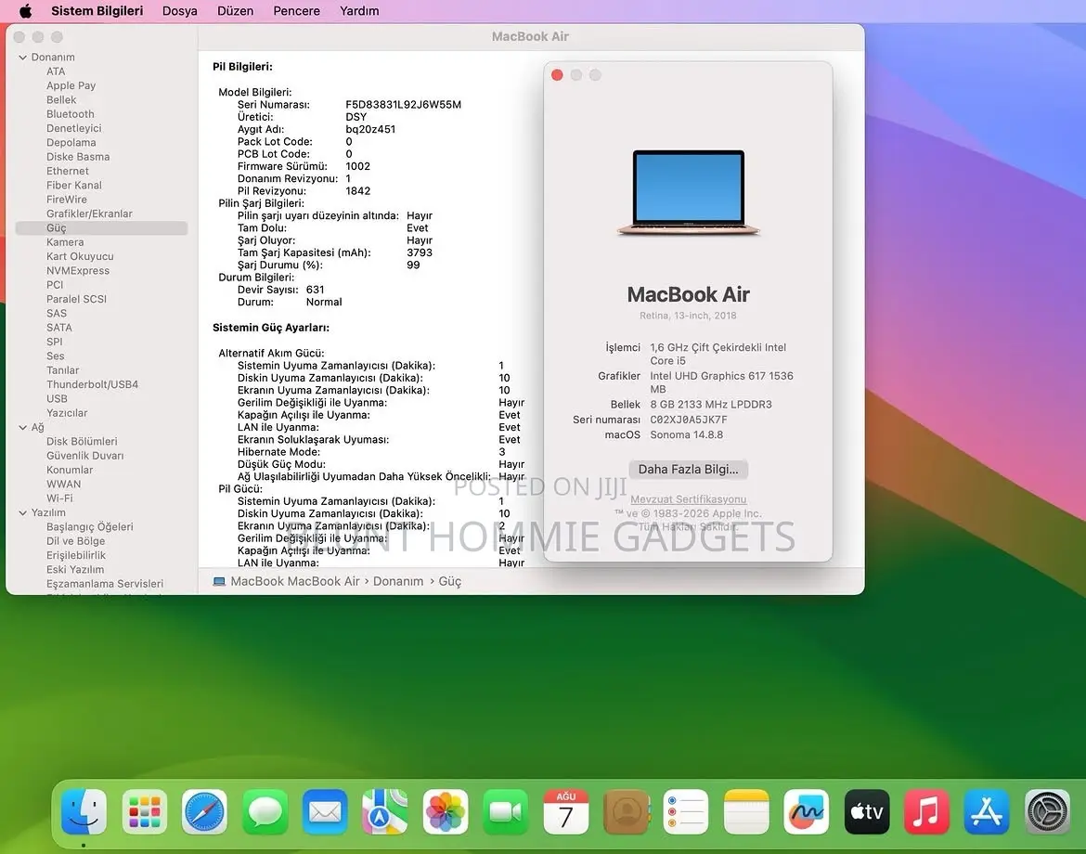Select Güvenlik Duvarı in sidebar
The width and height of the screenshot is (1086, 854).
pyautogui.click(x=84, y=456)
